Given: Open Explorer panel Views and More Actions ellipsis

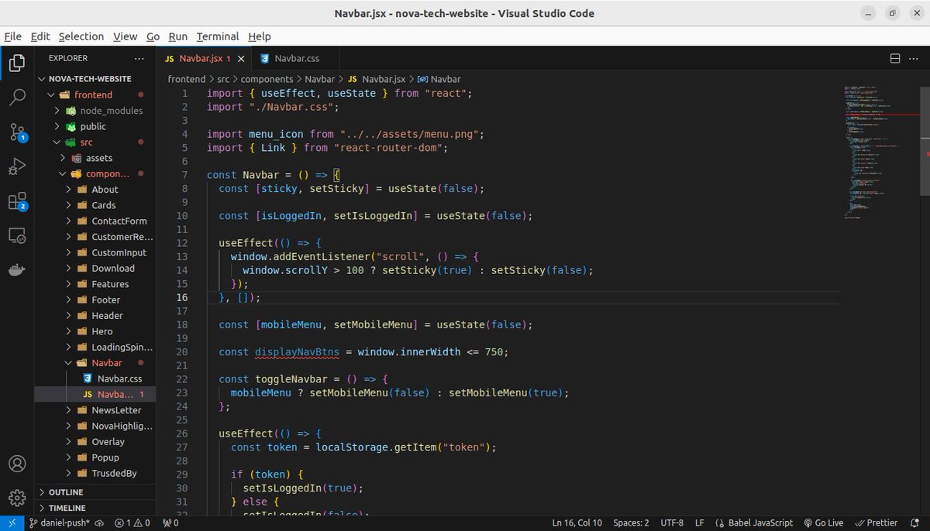Looking at the screenshot, I should [x=139, y=58].
